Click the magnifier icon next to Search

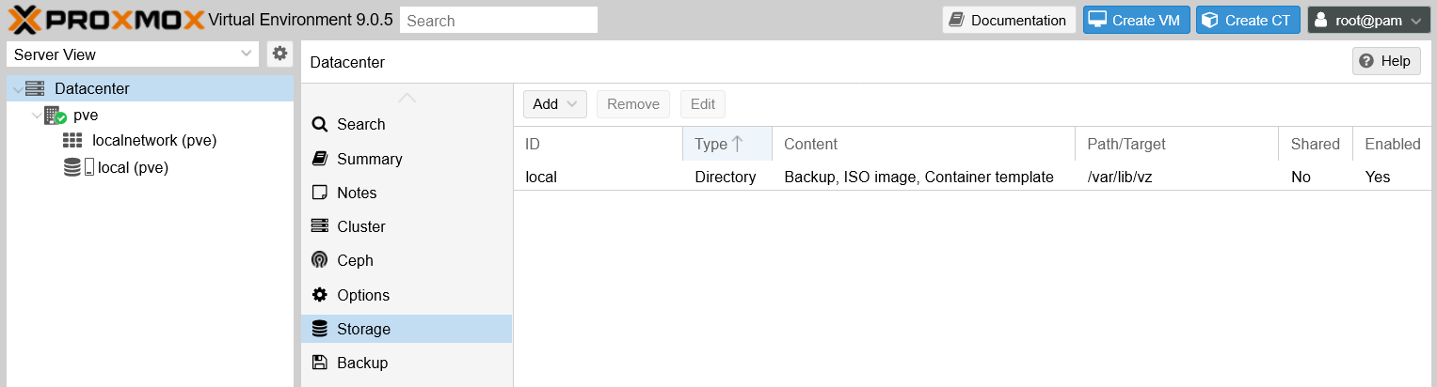click(319, 124)
